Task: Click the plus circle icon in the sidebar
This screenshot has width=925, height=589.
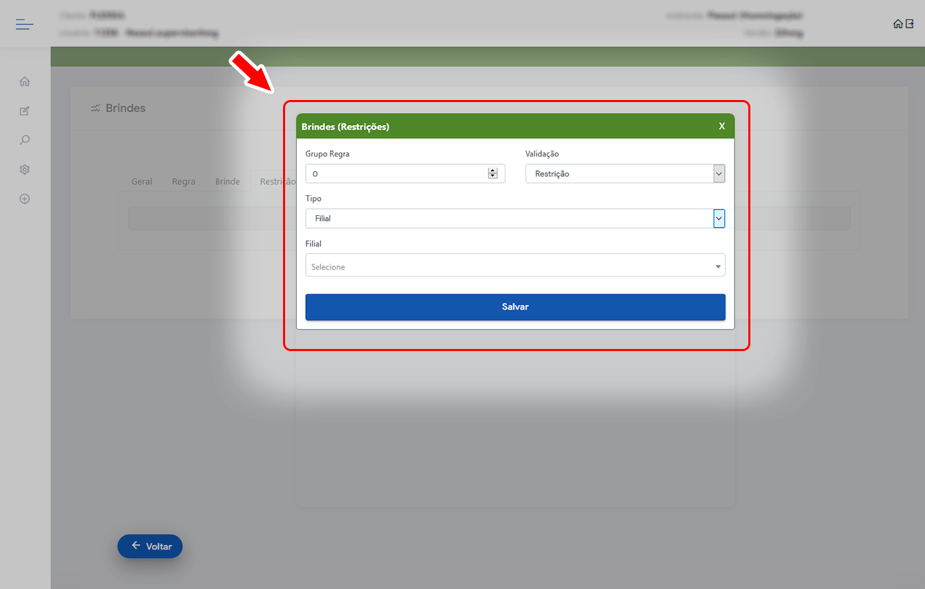Action: (25, 199)
